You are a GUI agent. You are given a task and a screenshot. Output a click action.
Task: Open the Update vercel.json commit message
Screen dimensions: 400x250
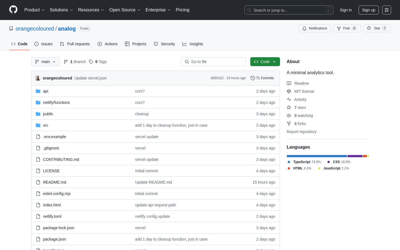coord(91,78)
